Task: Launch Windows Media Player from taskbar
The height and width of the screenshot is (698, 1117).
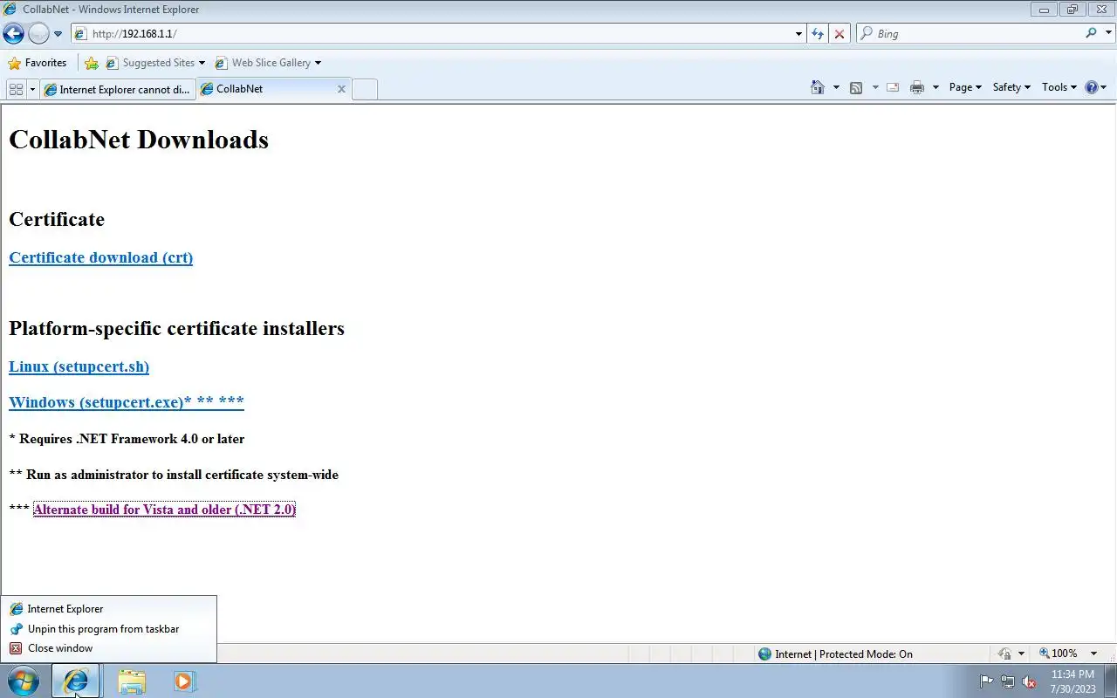Action: pyautogui.click(x=184, y=681)
